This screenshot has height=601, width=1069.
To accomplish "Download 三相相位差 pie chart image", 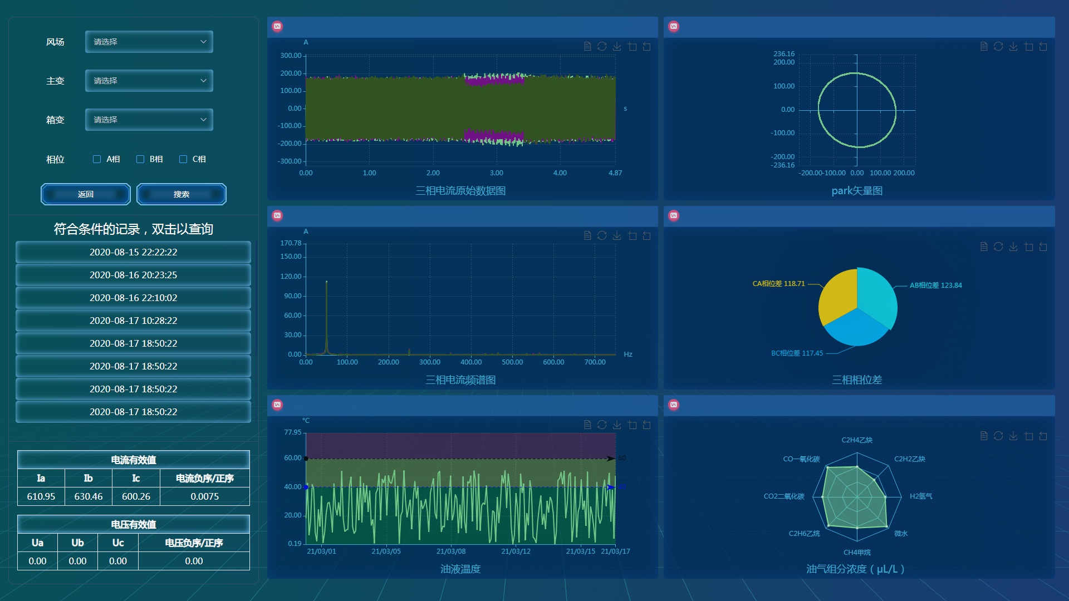I will point(1013,247).
